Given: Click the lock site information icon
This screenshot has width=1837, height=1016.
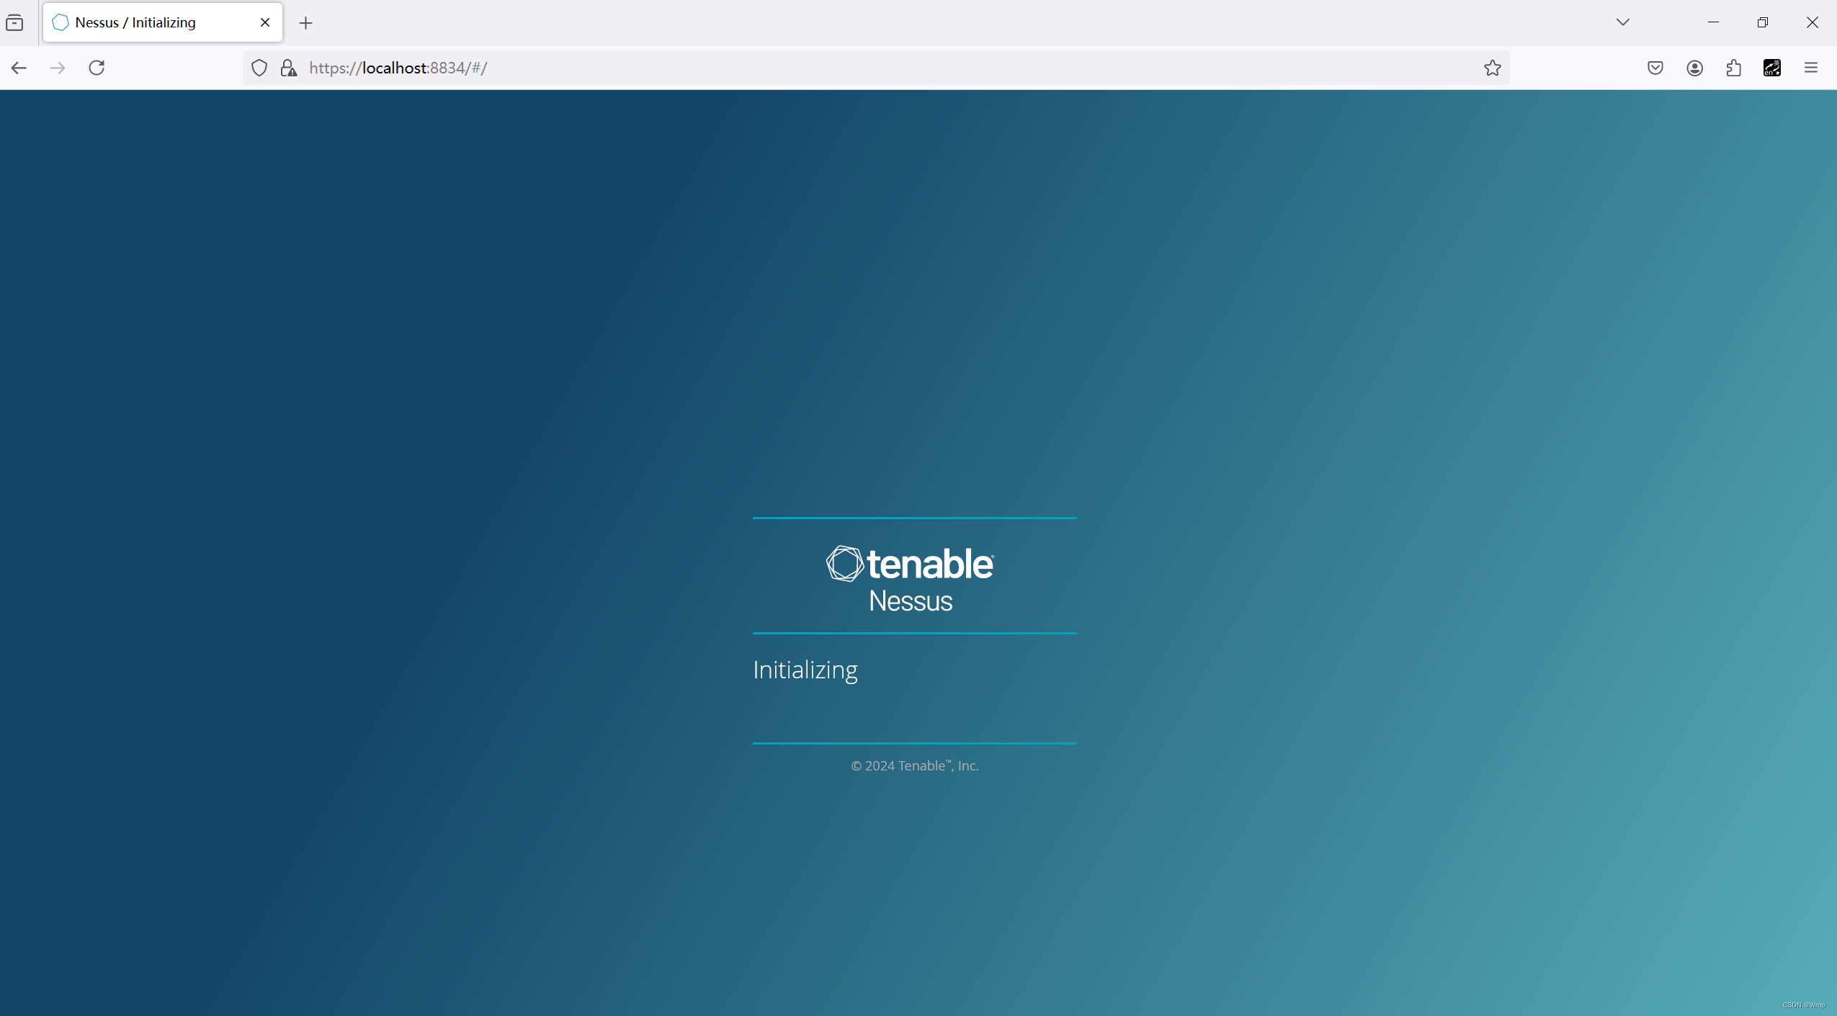Looking at the screenshot, I should coord(288,68).
